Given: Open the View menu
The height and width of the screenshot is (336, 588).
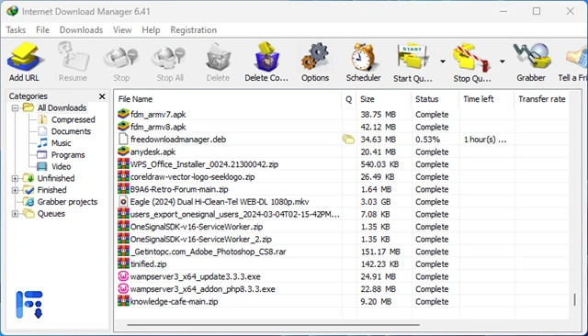Looking at the screenshot, I should point(122,30).
